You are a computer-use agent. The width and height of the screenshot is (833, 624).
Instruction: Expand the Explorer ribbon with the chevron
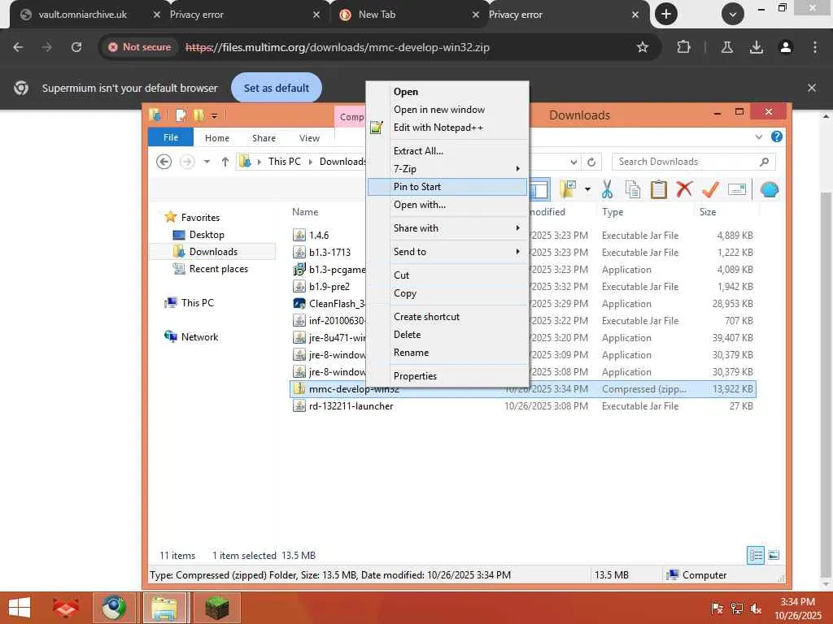759,136
